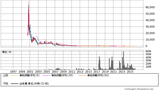
Task: Click the 40,000 price axis label
Action: [x=150, y=20]
